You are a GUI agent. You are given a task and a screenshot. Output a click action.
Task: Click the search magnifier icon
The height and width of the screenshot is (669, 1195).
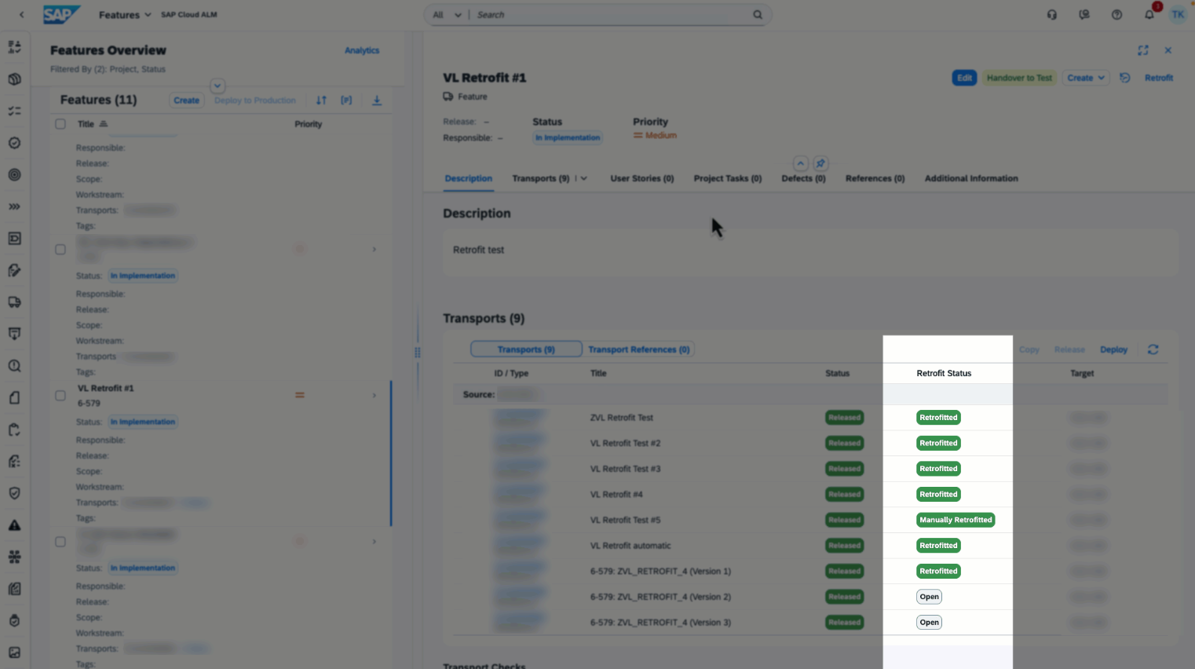[x=758, y=15]
